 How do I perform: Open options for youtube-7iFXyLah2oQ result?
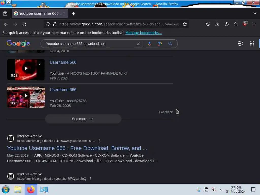[x=90, y=179]
